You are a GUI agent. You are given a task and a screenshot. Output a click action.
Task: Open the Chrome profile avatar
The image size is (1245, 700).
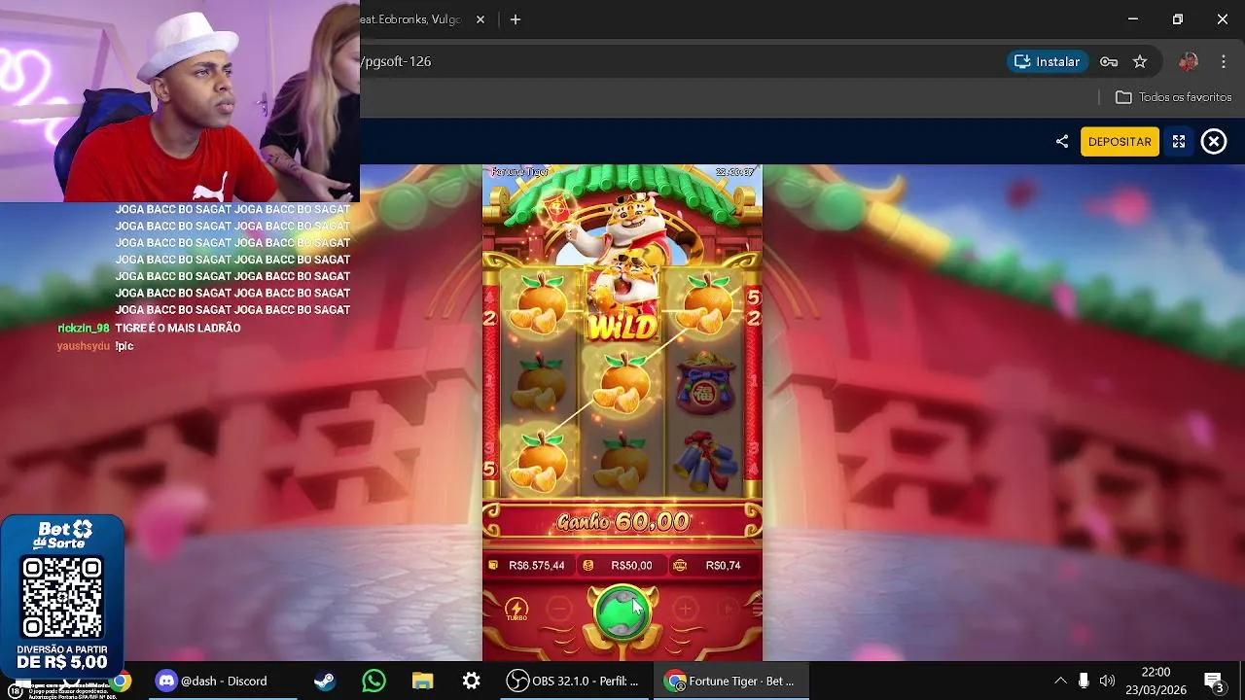point(1188,61)
